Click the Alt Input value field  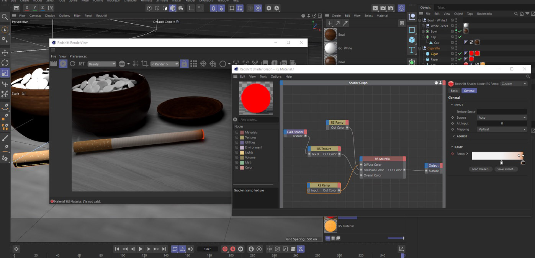tap(502, 123)
